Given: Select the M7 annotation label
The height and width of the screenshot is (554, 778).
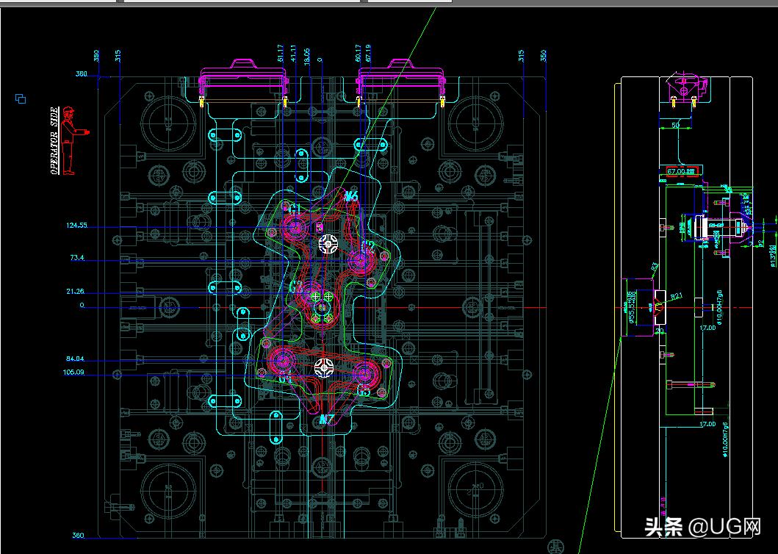Looking at the screenshot, I should click(x=328, y=420).
